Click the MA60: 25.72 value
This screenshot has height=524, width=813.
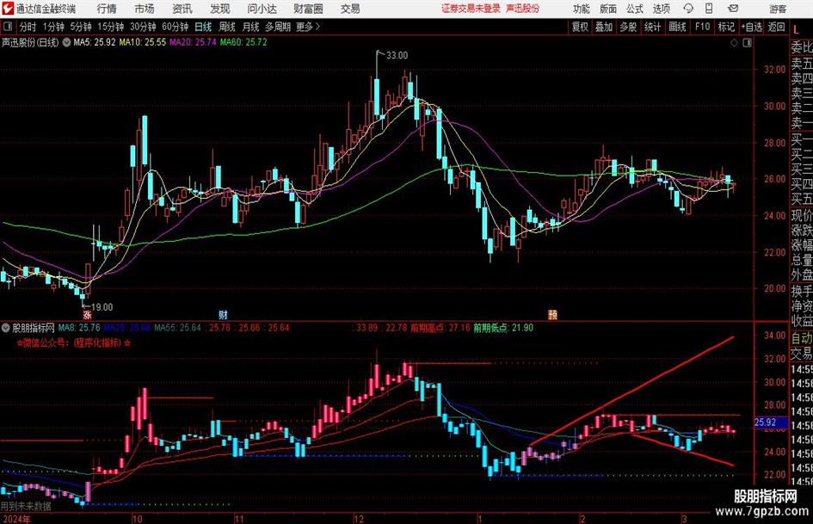click(x=243, y=42)
